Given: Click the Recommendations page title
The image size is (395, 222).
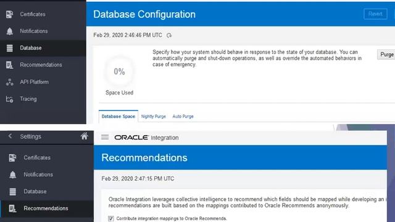Looking at the screenshot, I should [x=144, y=158].
